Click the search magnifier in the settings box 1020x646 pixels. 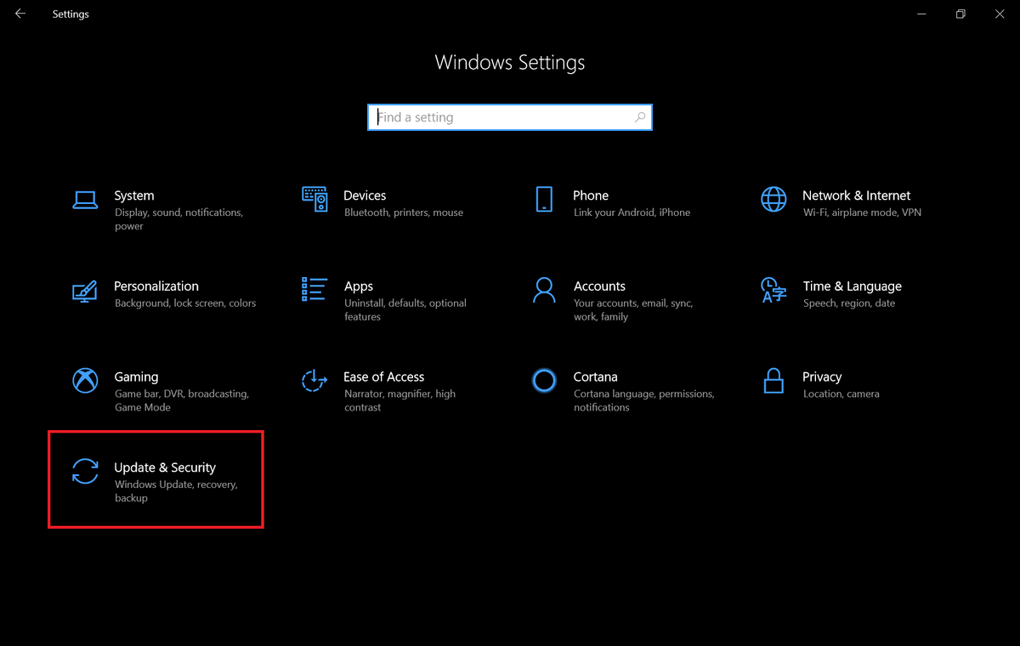click(639, 116)
